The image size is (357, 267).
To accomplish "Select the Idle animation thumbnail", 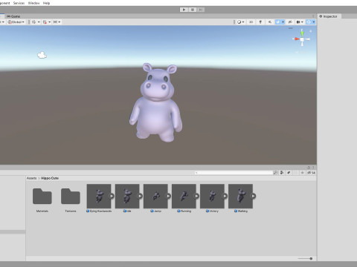I will 127,196.
